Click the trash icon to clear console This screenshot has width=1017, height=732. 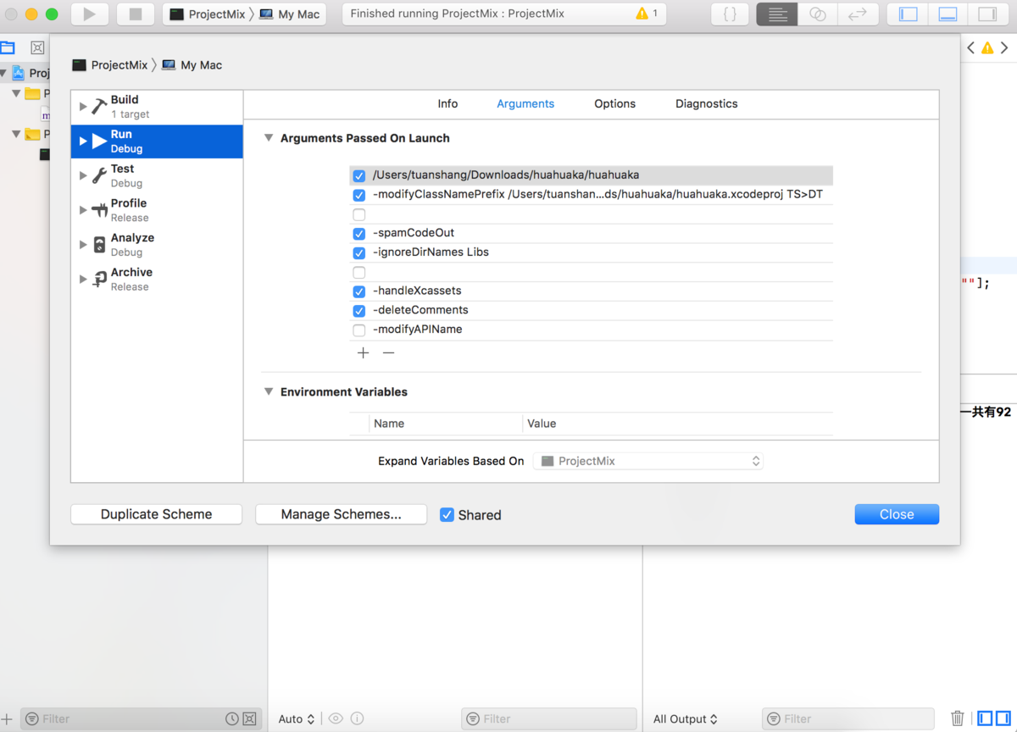point(957,718)
